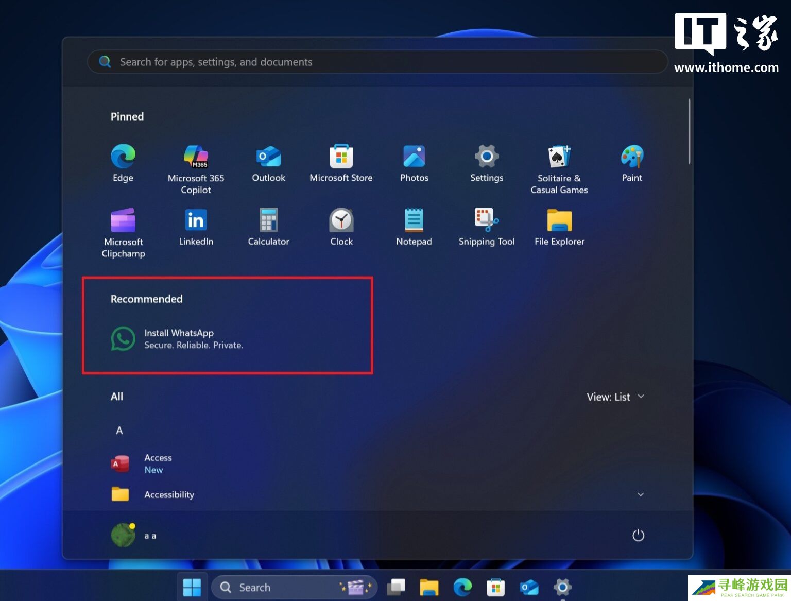Click the Start menu vertical scrollbar
The width and height of the screenshot is (791, 601).
pyautogui.click(x=689, y=132)
